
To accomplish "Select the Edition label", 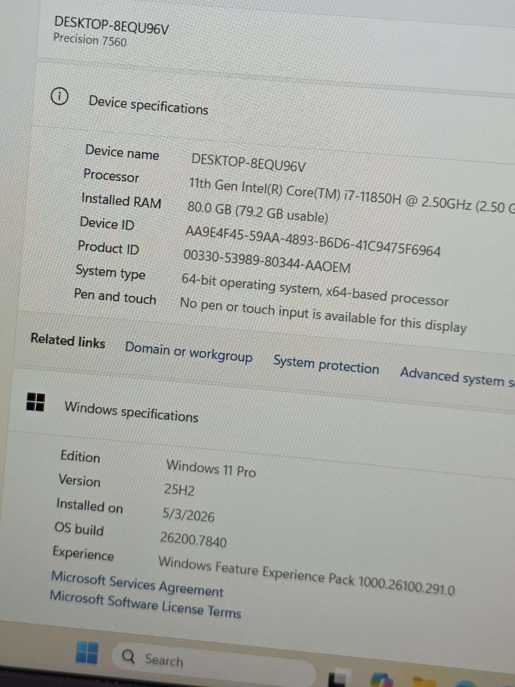I will pos(80,456).
